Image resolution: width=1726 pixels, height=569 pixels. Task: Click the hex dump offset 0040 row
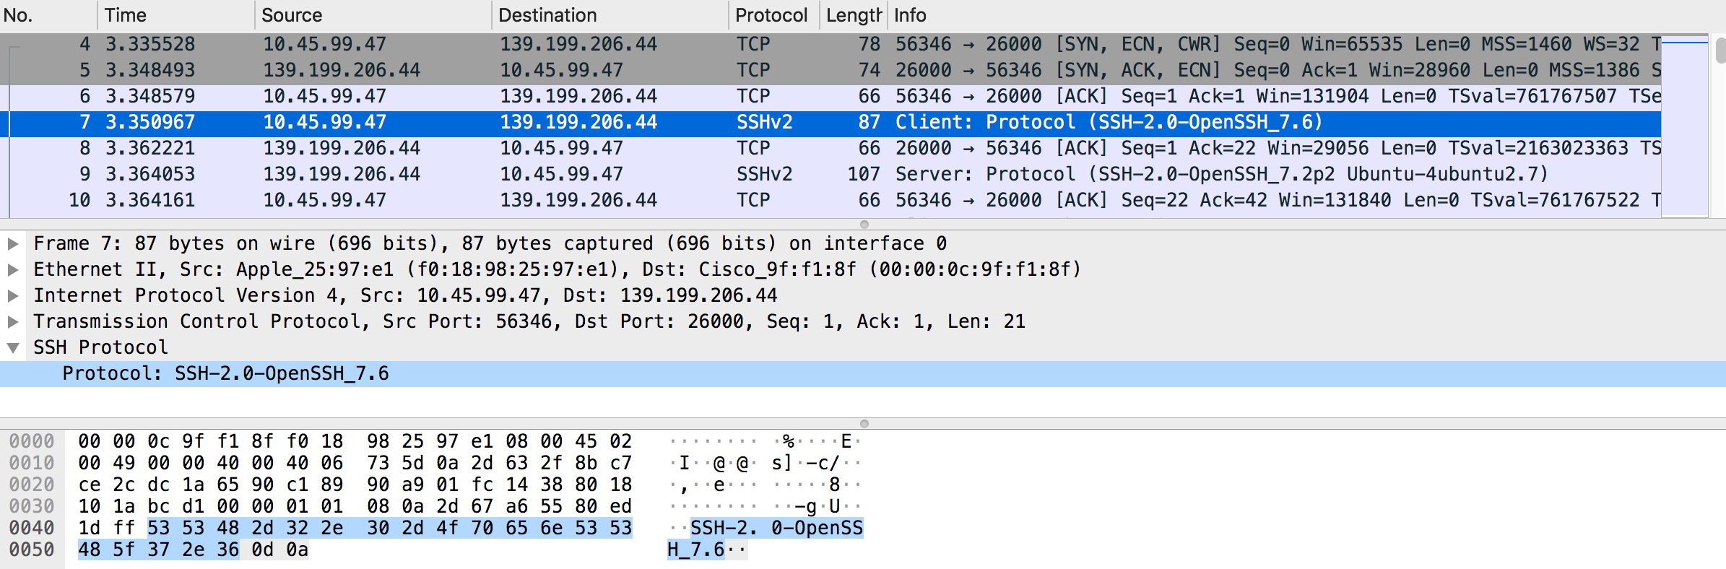coord(32,529)
